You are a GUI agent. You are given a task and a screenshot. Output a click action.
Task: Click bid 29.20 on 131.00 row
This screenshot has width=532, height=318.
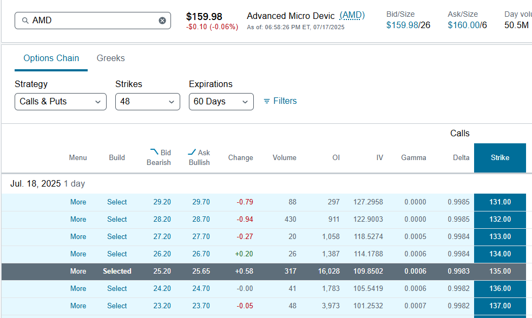click(162, 202)
